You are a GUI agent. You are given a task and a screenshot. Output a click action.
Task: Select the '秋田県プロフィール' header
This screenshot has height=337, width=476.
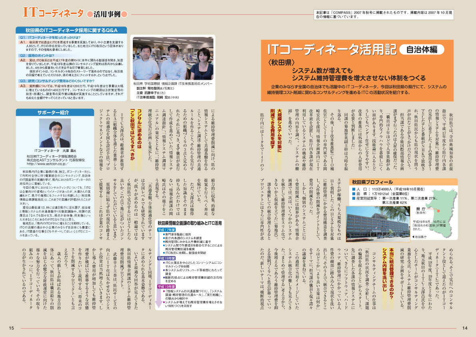pyautogui.click(x=403, y=182)
